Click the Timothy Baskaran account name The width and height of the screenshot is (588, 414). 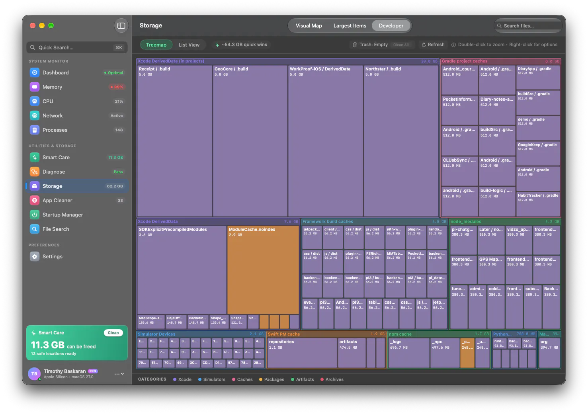(x=65, y=371)
